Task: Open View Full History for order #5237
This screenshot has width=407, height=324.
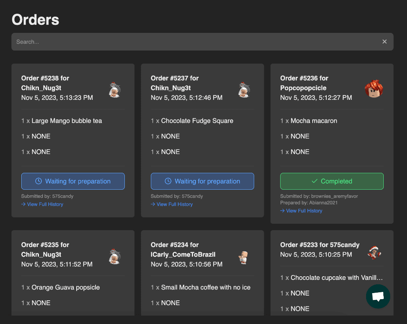Action: click(172, 205)
